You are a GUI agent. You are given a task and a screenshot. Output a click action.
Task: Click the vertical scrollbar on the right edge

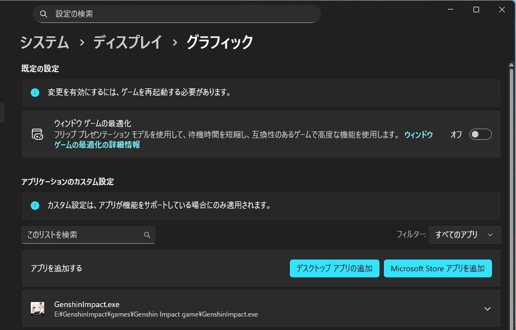tap(511, 168)
